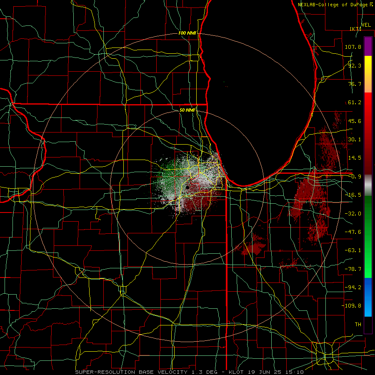Click the 50 NMI range ring label
This screenshot has height=375, width=375.
pyautogui.click(x=187, y=110)
